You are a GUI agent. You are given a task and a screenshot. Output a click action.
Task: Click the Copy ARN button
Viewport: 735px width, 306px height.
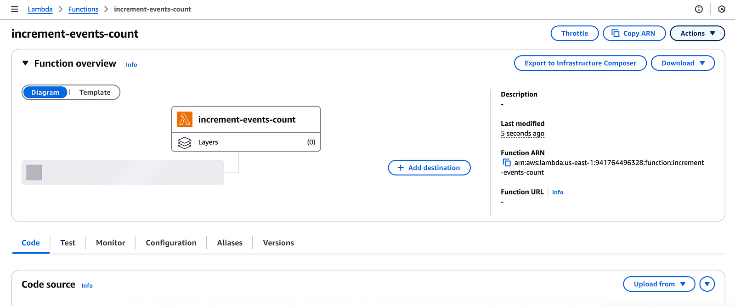(x=634, y=33)
